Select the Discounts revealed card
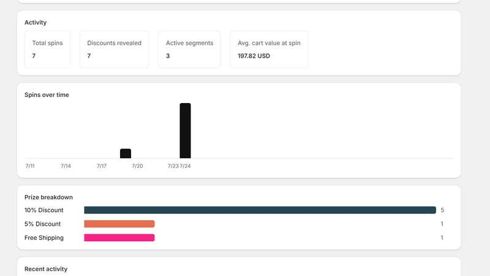 point(115,50)
